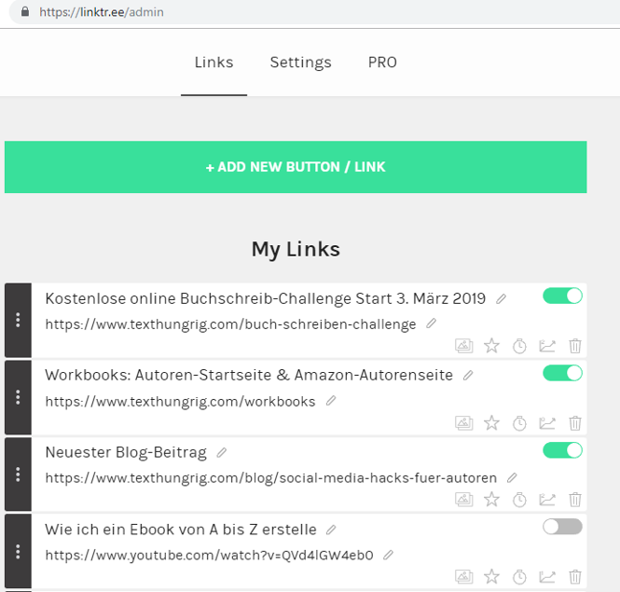This screenshot has width=620, height=592.
Task: Star the Neuester Blog-Beitrag link
Action: pyautogui.click(x=491, y=500)
